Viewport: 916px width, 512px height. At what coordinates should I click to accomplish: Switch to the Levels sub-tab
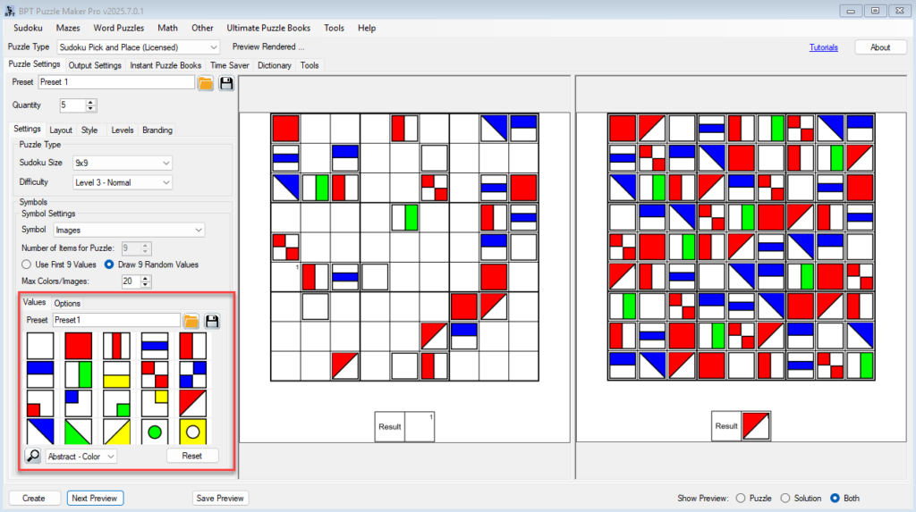pos(122,130)
